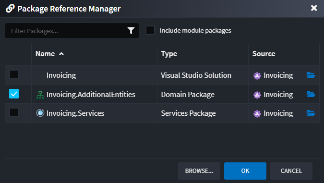The width and height of the screenshot is (324, 183).
Task: Click purple source icon in Visual Studio Solution row
Action: (257, 76)
